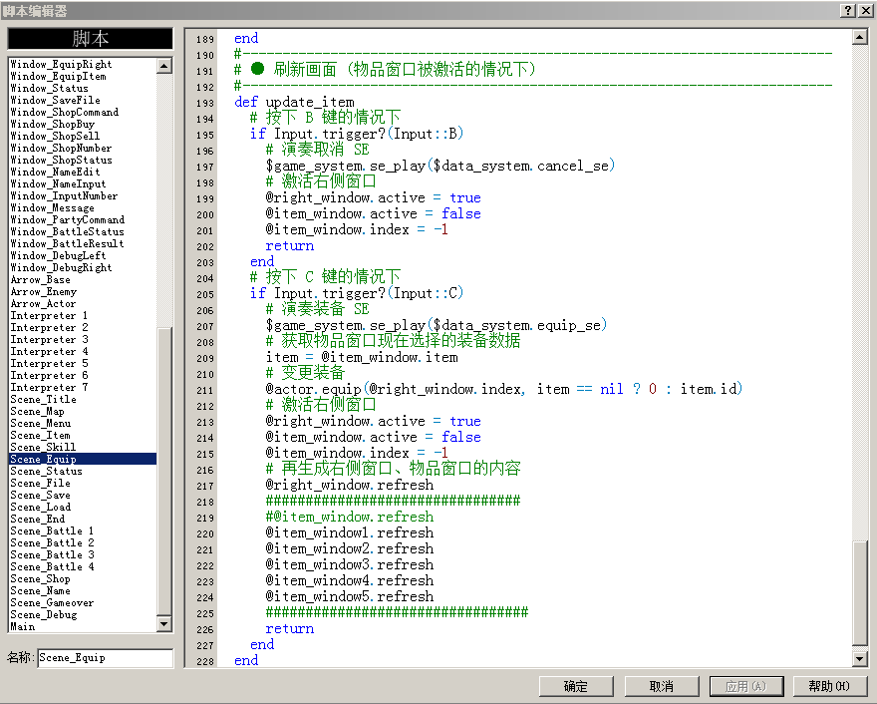
Task: Click the 确定 confirm button
Action: tap(576, 686)
